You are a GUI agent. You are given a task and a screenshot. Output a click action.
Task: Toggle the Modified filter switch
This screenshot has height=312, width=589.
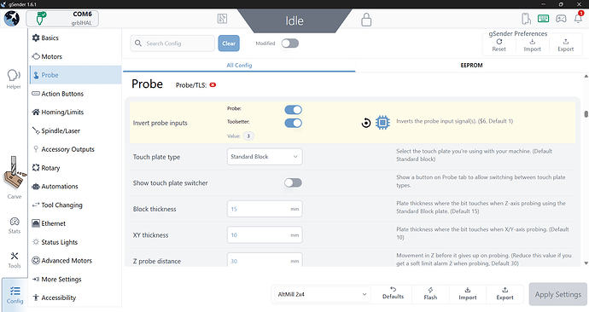[290, 43]
